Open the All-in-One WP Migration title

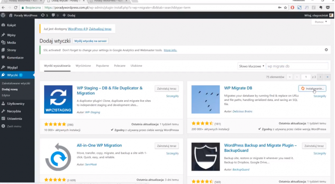click(99, 145)
